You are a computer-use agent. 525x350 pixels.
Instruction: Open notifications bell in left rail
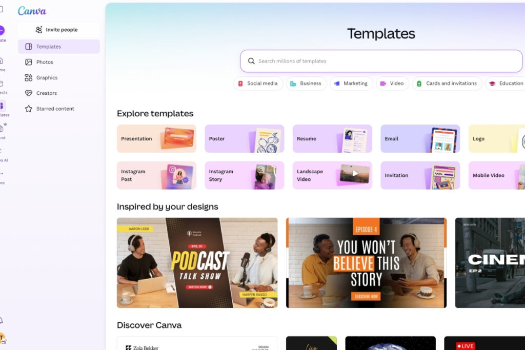pyautogui.click(x=2, y=321)
